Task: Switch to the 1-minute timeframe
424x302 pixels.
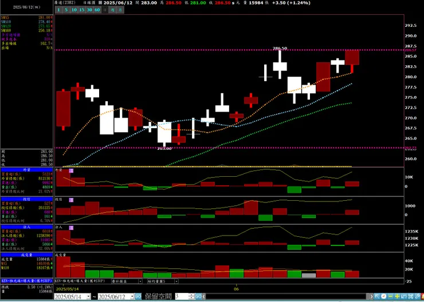Action: [58, 10]
